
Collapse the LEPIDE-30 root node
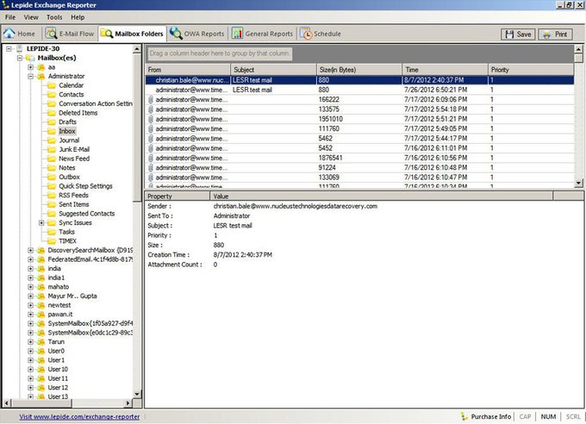9,48
